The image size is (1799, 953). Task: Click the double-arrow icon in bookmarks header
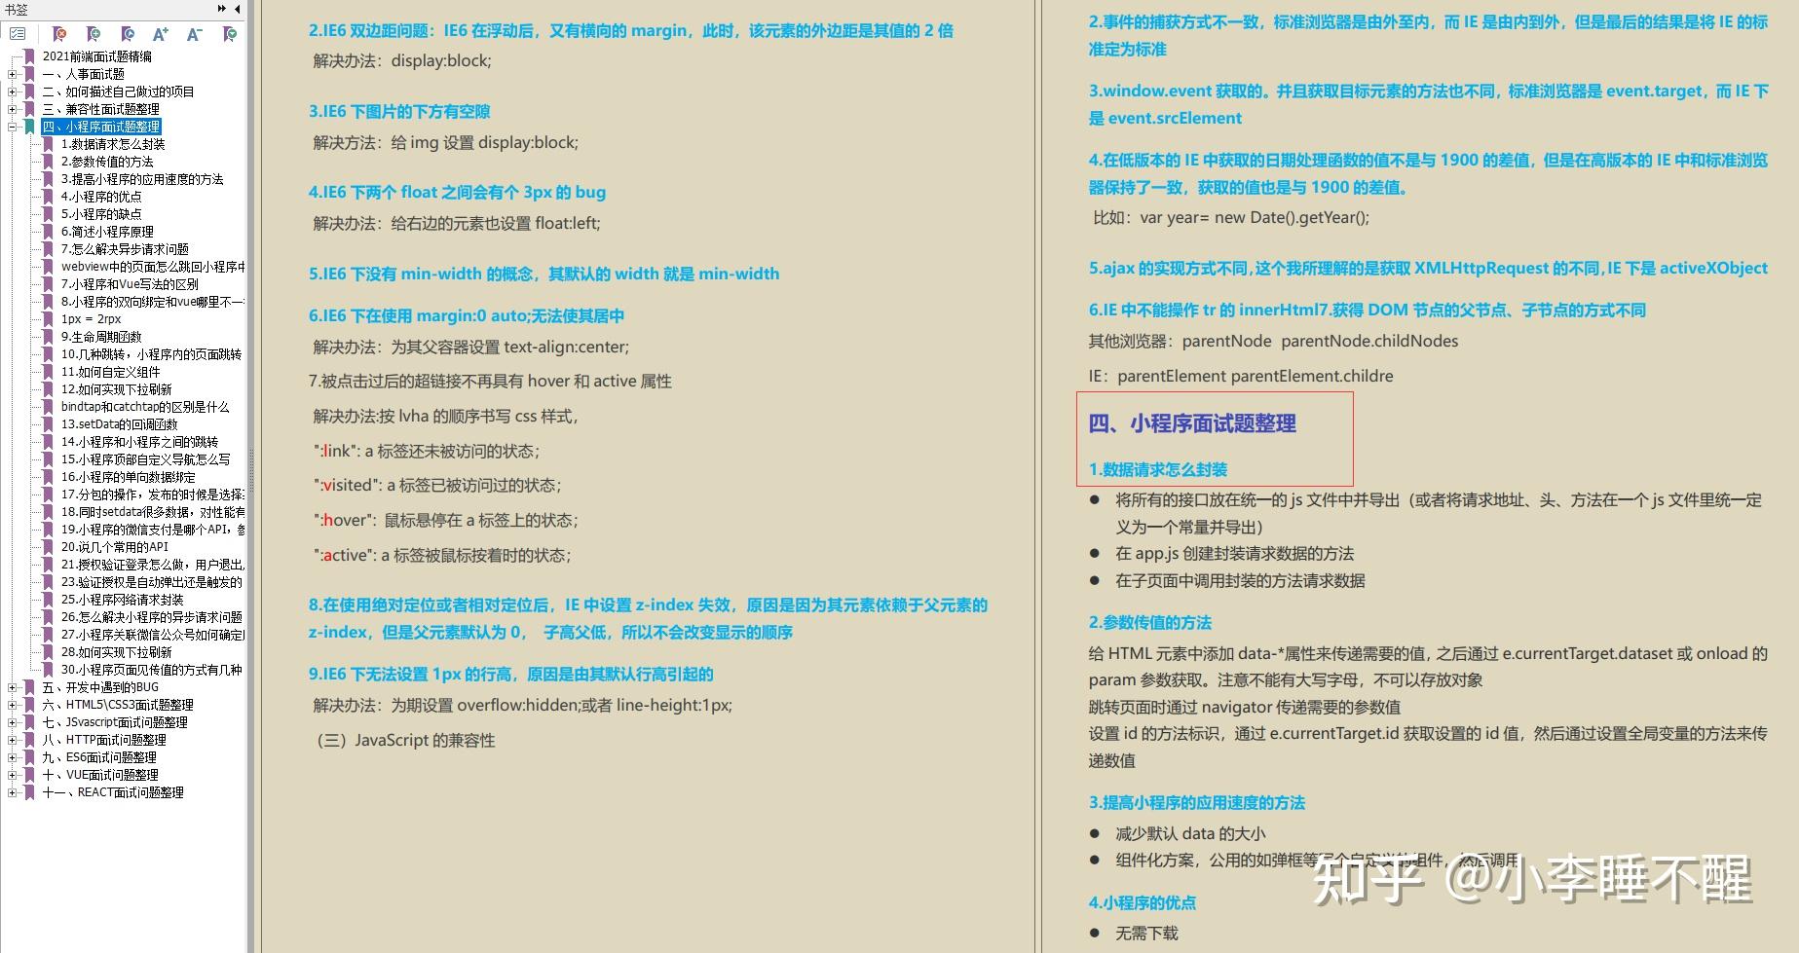(222, 9)
